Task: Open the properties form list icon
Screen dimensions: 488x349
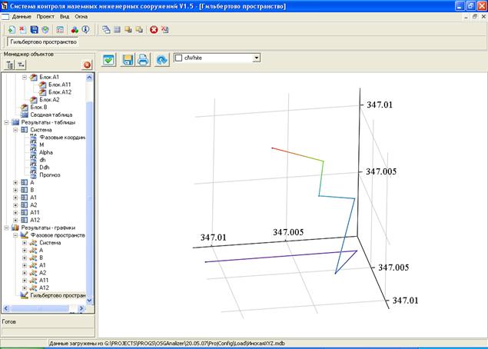Action: point(60,29)
